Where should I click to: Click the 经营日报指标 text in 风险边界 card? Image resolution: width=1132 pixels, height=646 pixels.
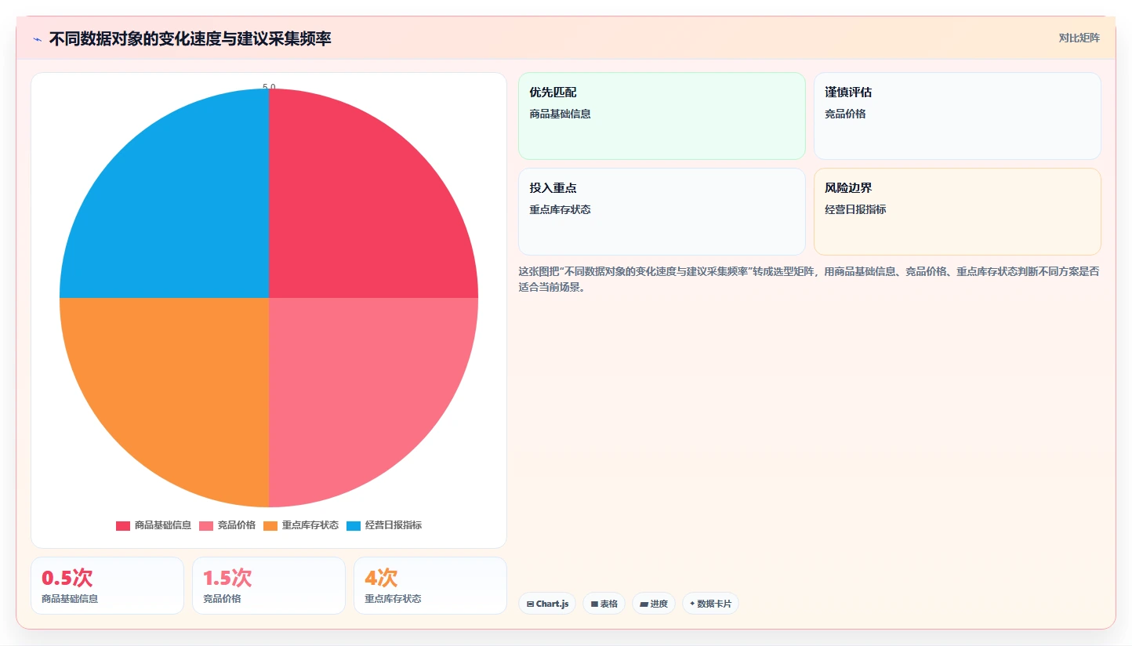coord(855,209)
